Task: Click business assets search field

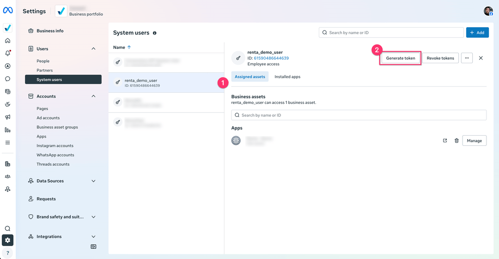Action: pos(359,115)
